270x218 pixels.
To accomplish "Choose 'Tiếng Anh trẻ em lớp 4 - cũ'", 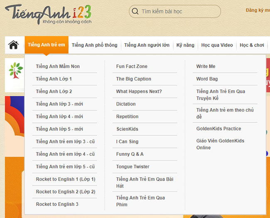I will click(x=65, y=154).
